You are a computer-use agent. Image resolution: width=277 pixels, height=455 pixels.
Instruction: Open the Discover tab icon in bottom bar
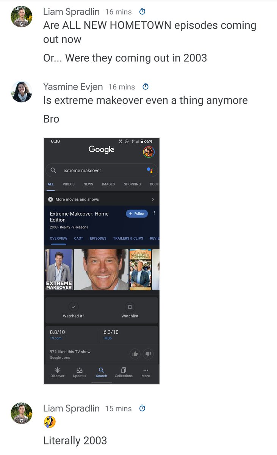pos(57,370)
